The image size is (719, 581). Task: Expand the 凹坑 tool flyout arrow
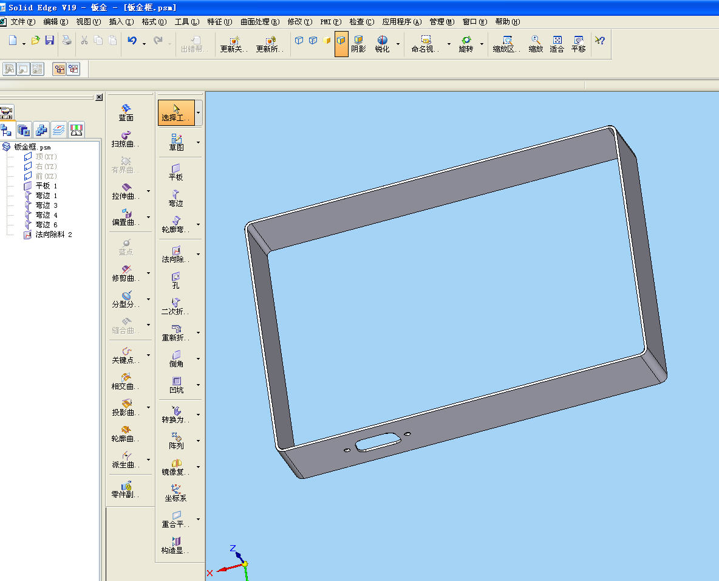point(198,385)
